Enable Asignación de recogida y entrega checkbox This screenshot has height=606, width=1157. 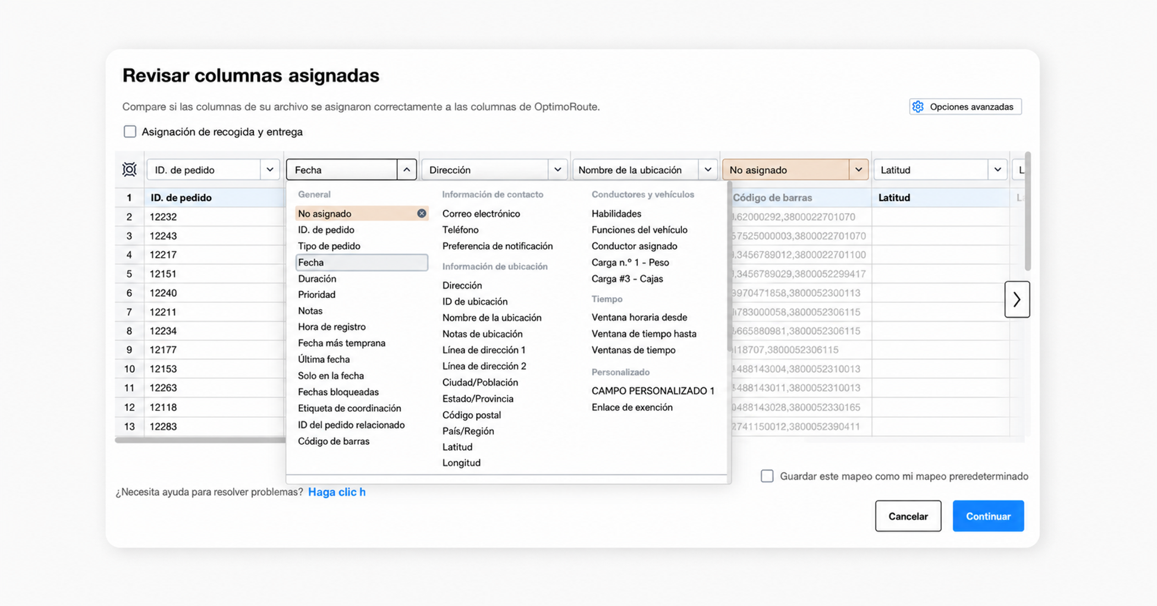coord(130,132)
